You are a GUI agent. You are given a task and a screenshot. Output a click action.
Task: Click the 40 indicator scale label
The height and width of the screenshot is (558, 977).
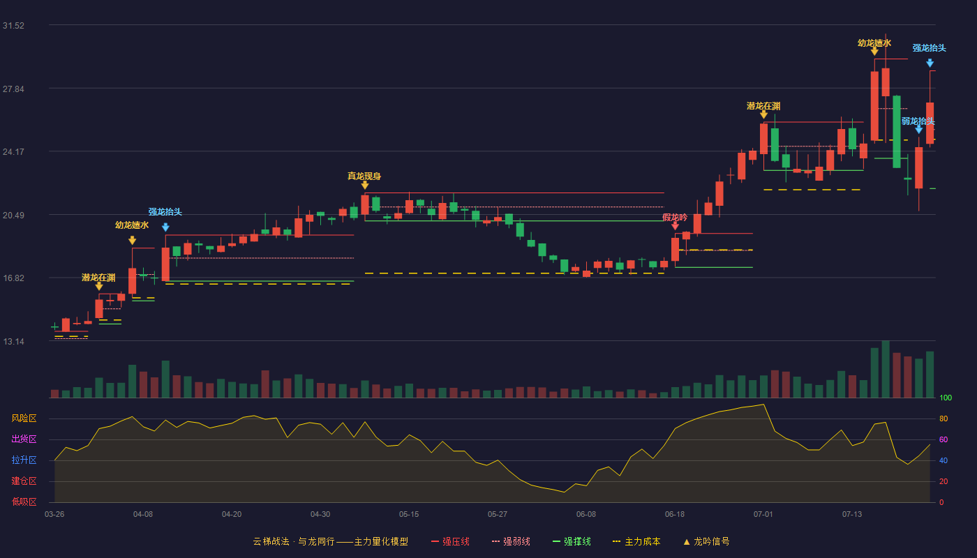(x=944, y=460)
